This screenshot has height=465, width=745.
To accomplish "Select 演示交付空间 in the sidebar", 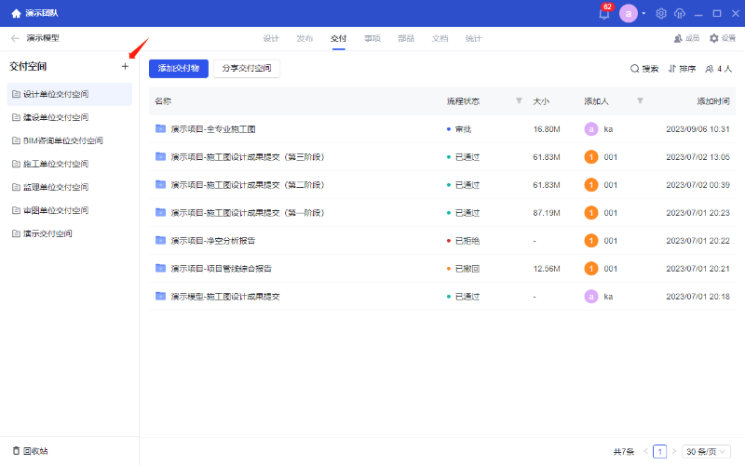I will tap(69, 233).
